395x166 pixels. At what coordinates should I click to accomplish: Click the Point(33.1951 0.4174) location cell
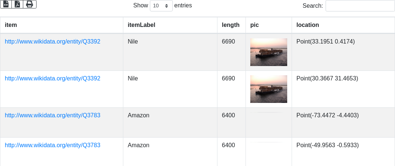[325, 42]
